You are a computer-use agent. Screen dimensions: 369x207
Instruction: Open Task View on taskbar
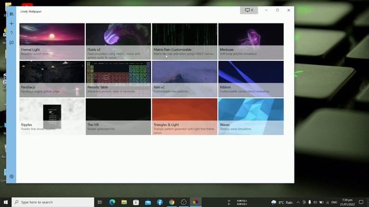100,202
